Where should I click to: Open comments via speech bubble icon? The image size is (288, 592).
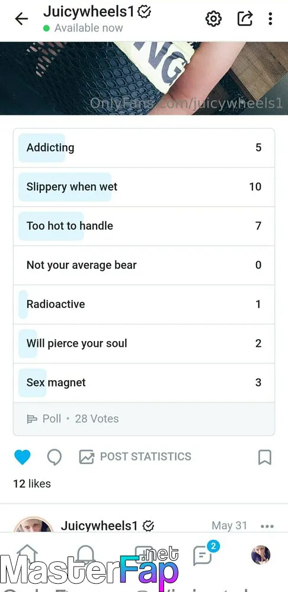(x=55, y=457)
